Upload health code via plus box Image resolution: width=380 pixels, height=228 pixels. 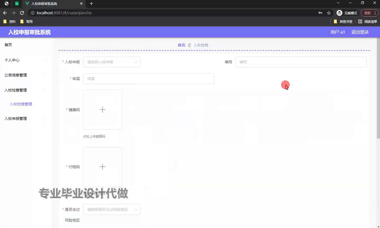(x=102, y=110)
